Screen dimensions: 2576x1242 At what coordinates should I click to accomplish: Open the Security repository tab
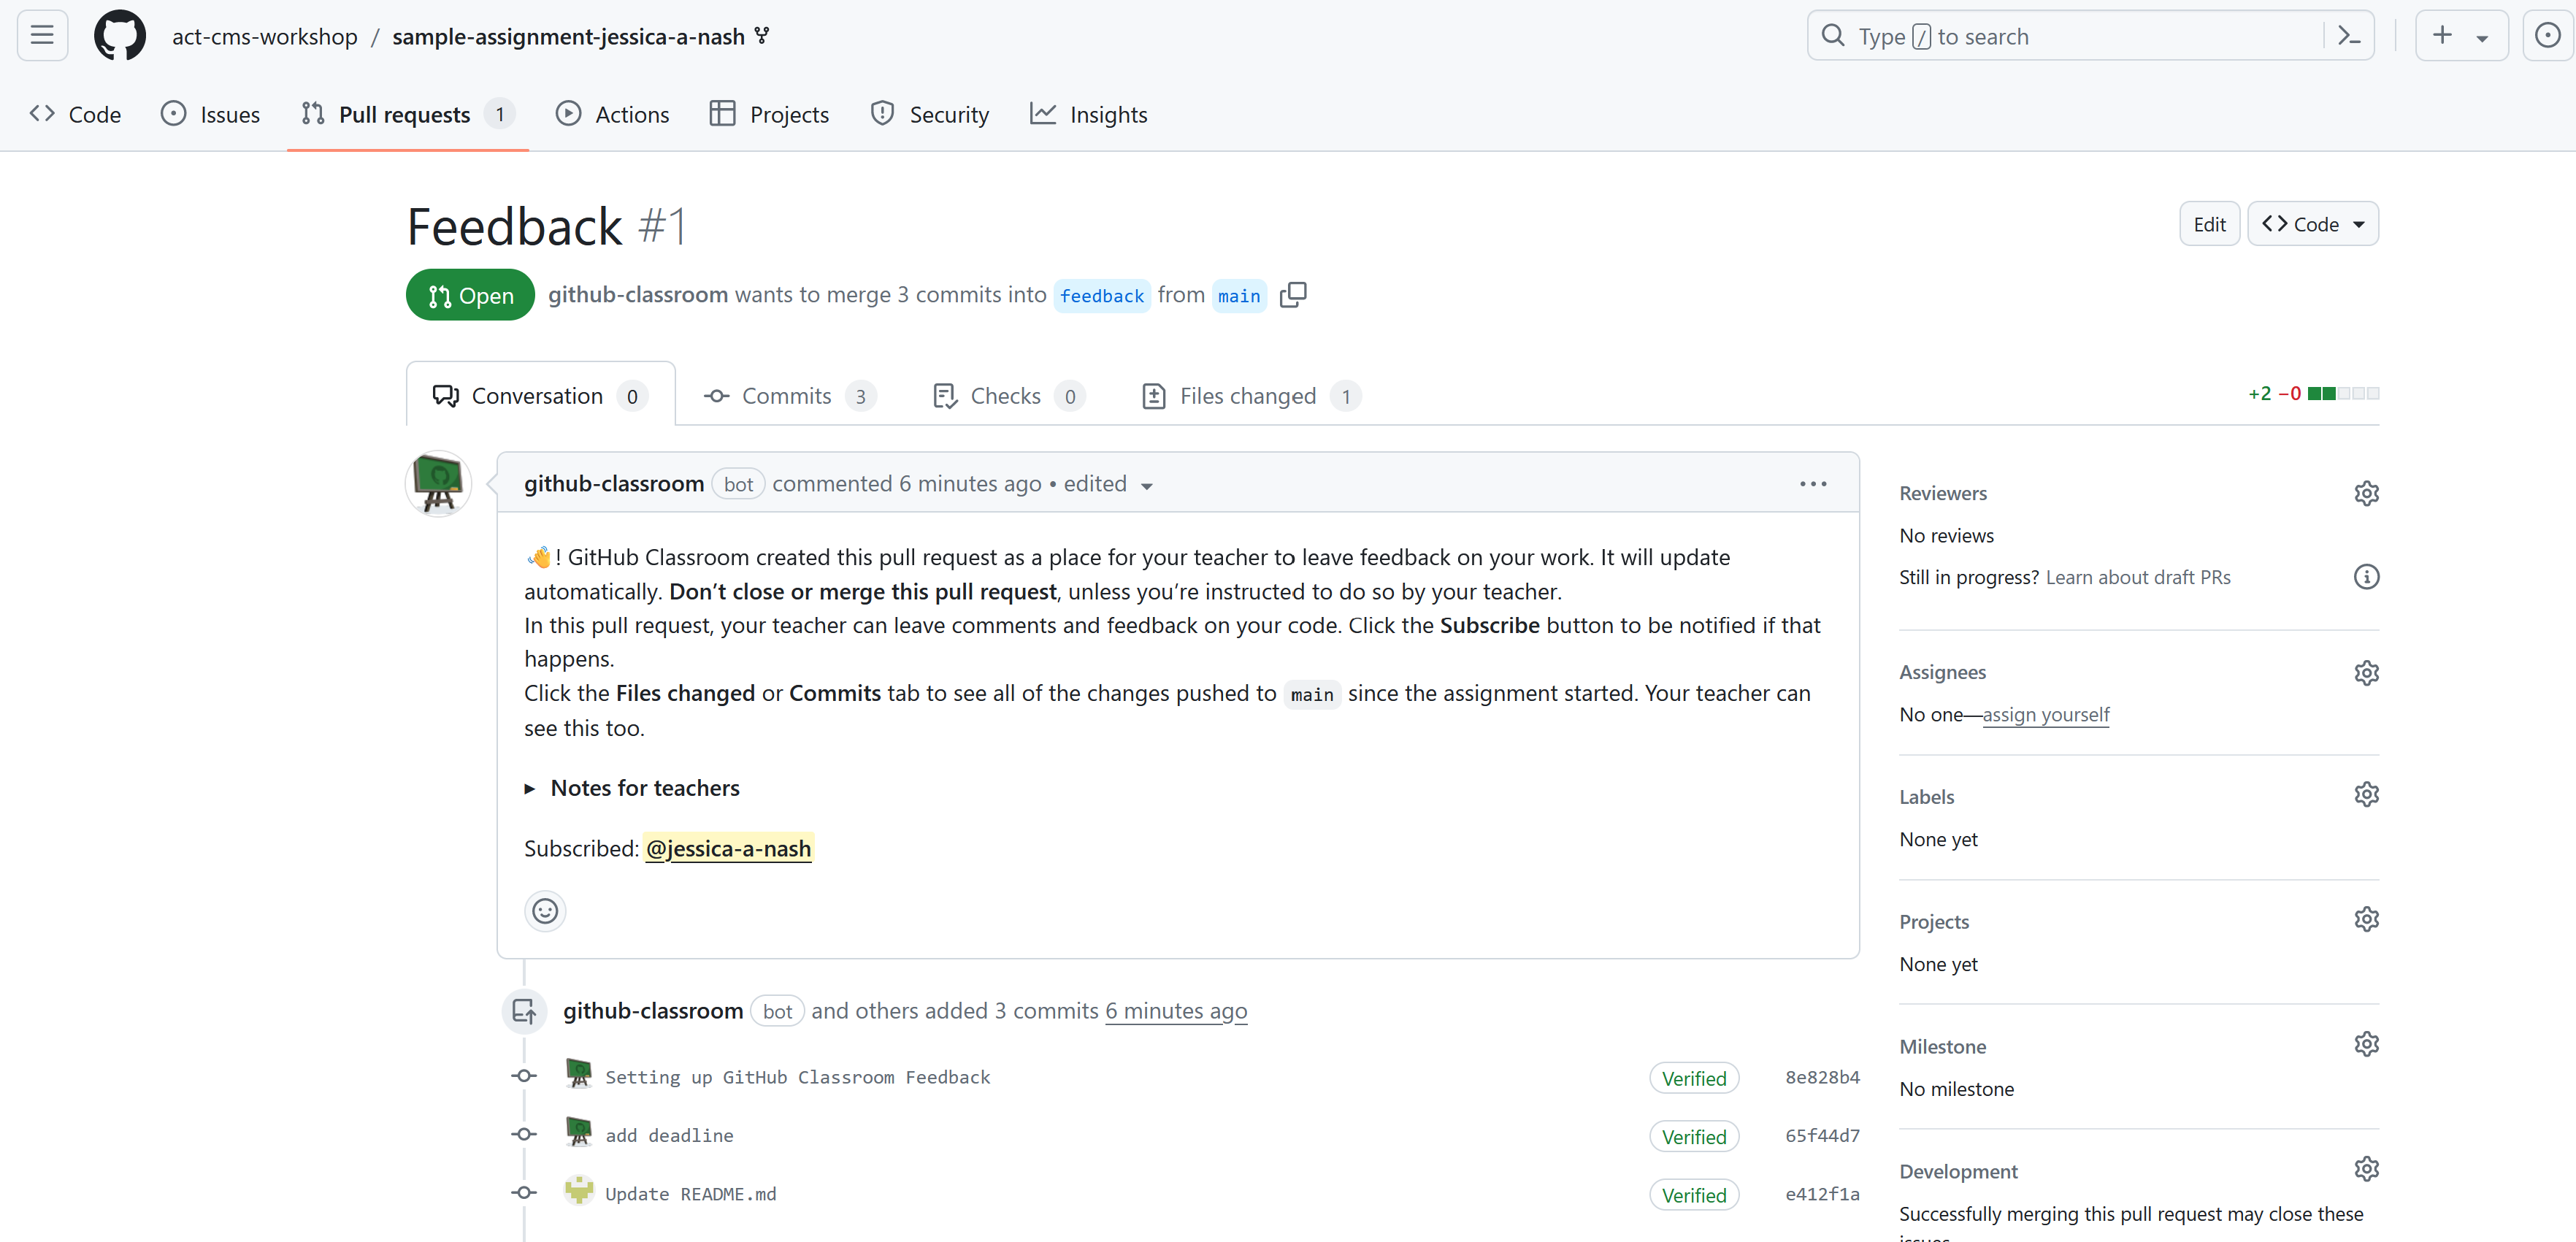(930, 115)
